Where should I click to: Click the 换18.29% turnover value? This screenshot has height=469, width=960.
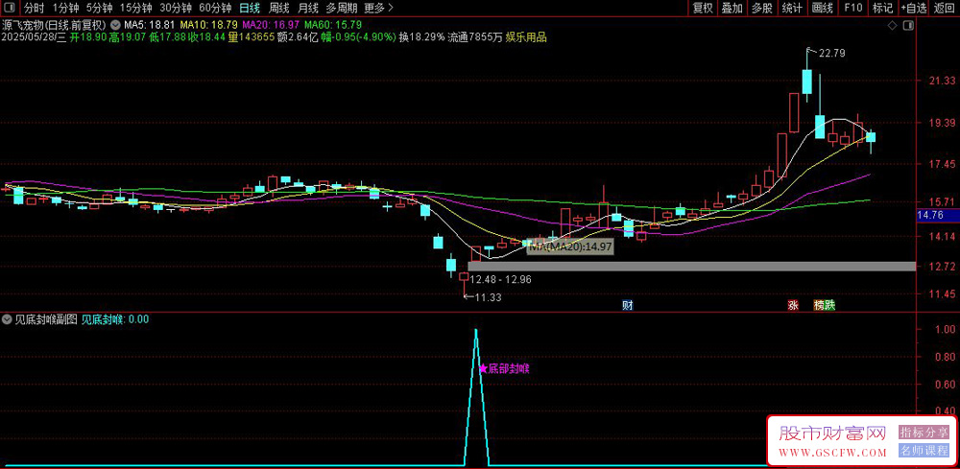(421, 37)
